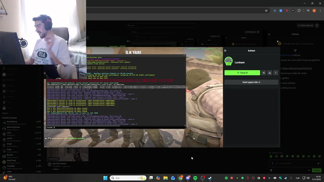Open the Levo channel
Screen dimensions: 324x182
click(x=22, y=133)
